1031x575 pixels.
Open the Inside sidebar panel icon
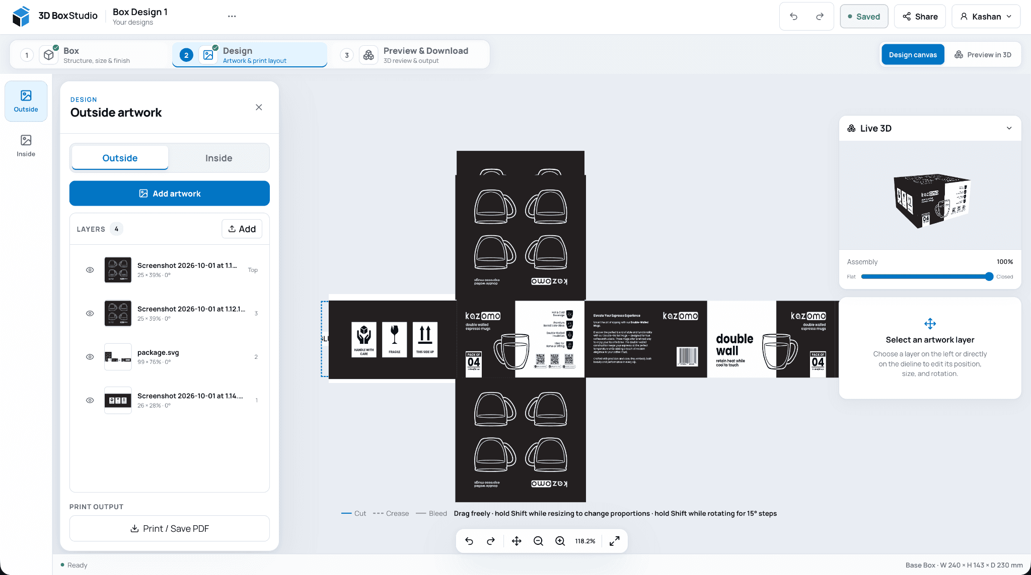(x=26, y=146)
